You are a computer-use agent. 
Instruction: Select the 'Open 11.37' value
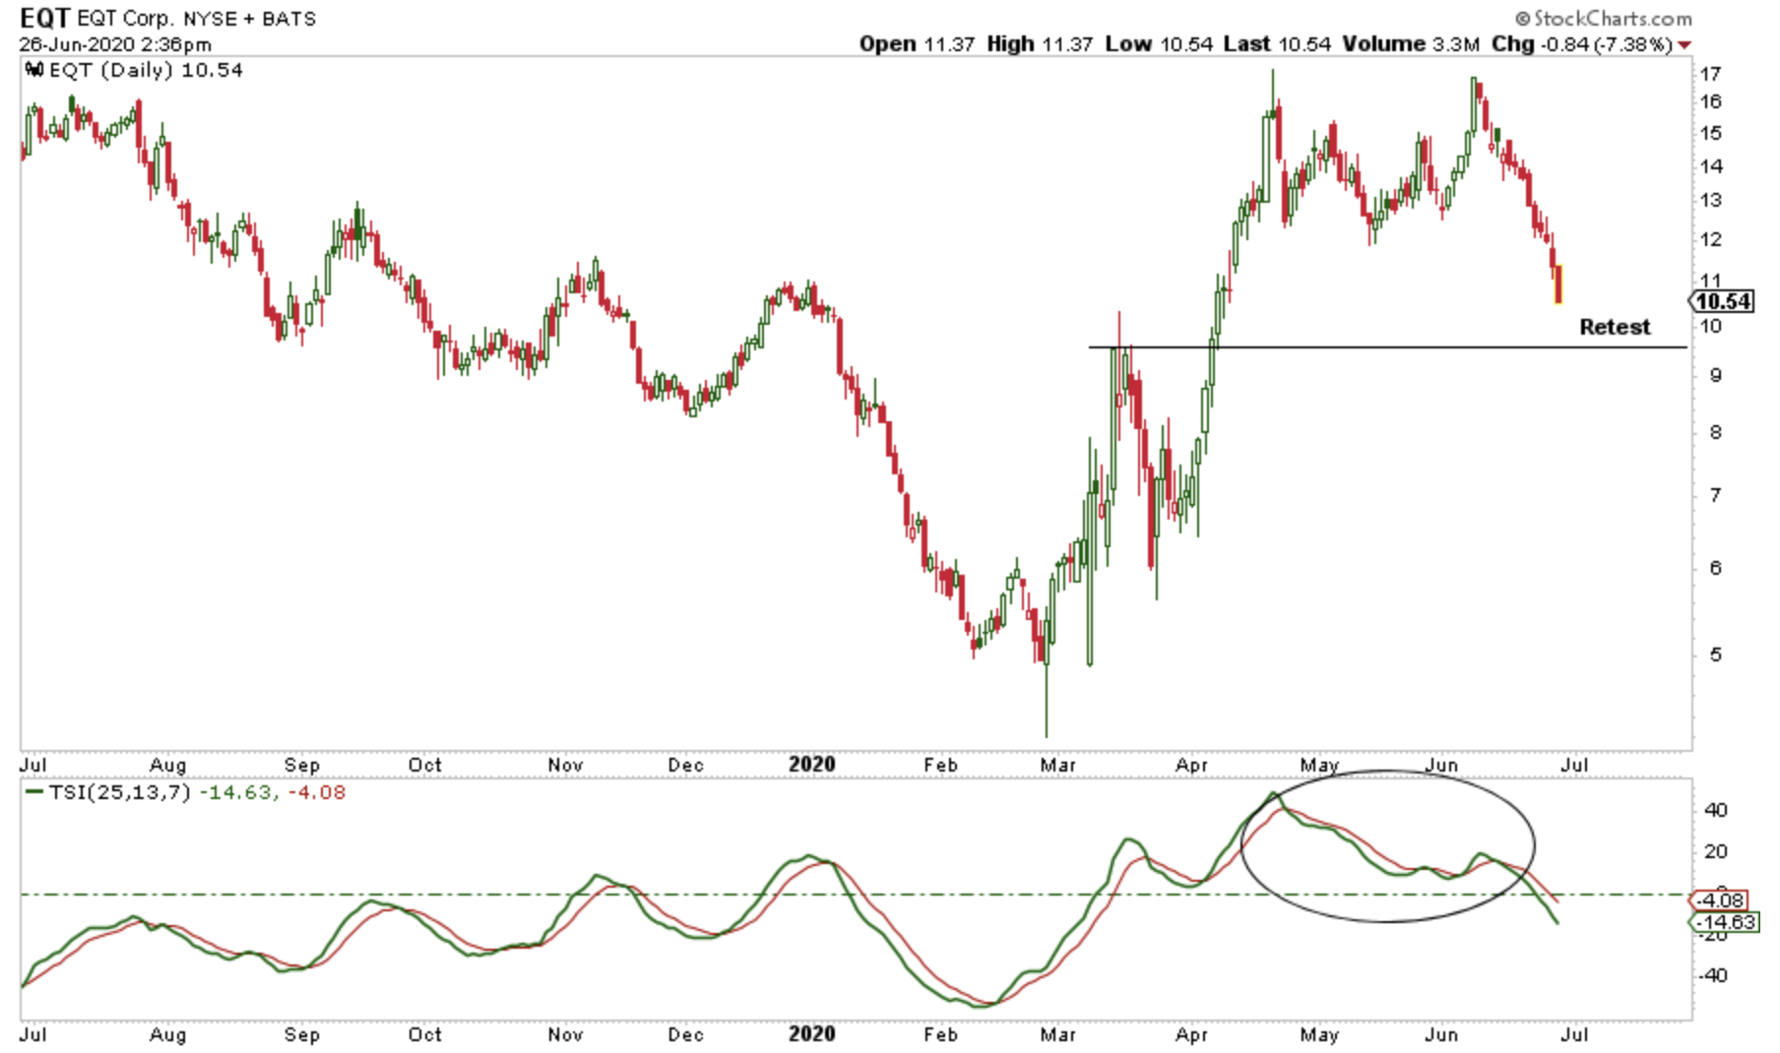(917, 44)
